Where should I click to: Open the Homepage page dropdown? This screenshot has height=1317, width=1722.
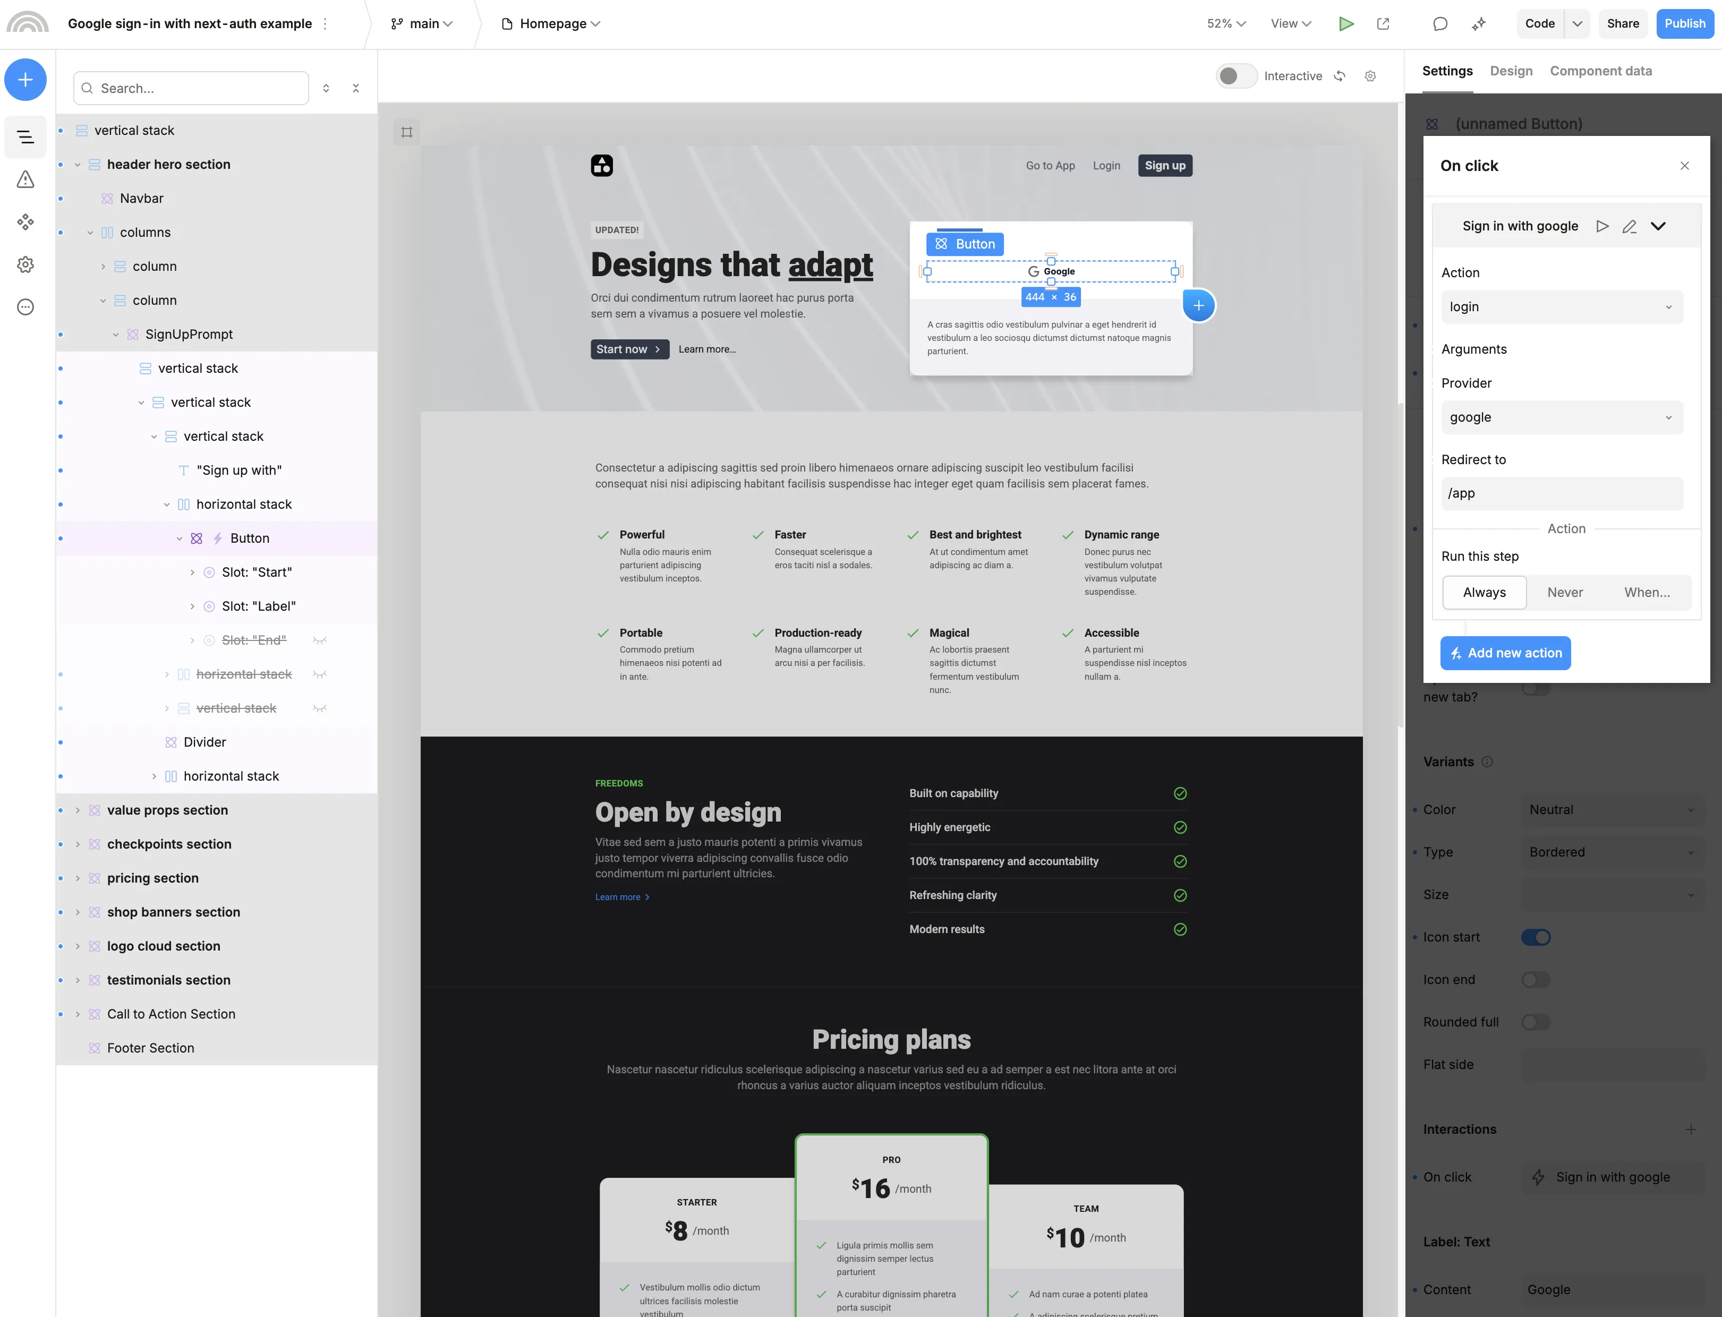click(x=550, y=23)
